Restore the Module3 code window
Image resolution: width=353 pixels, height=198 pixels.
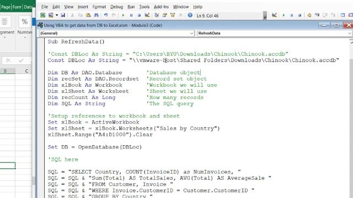pyautogui.click(x=336, y=25)
